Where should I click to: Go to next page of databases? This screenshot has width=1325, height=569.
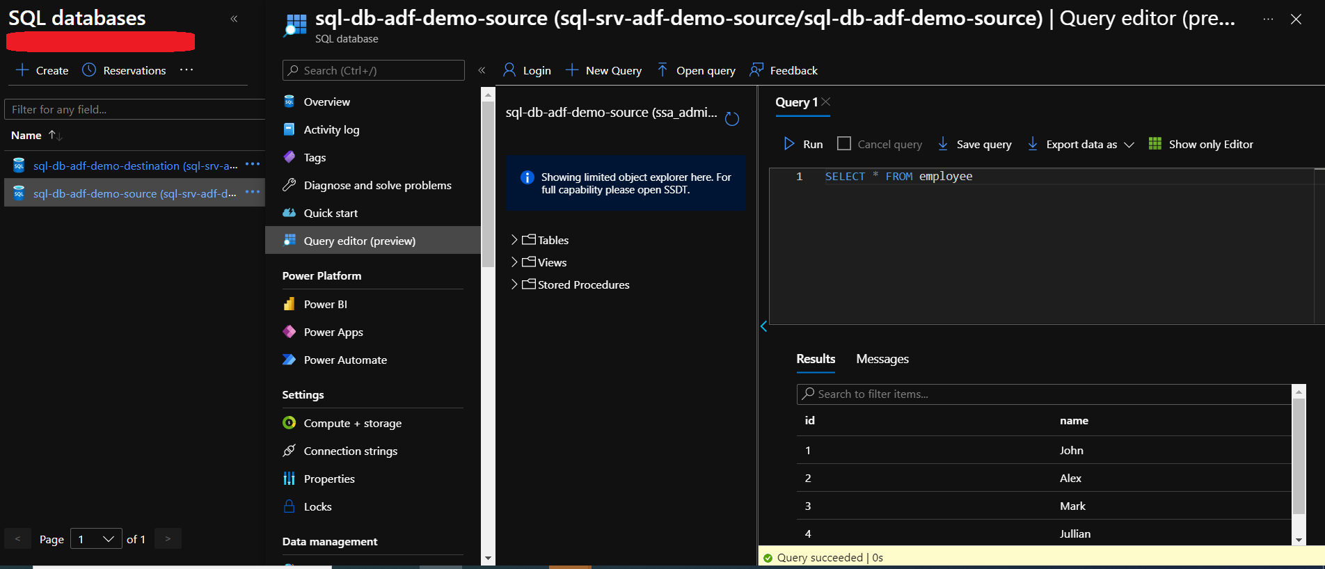[x=168, y=538]
